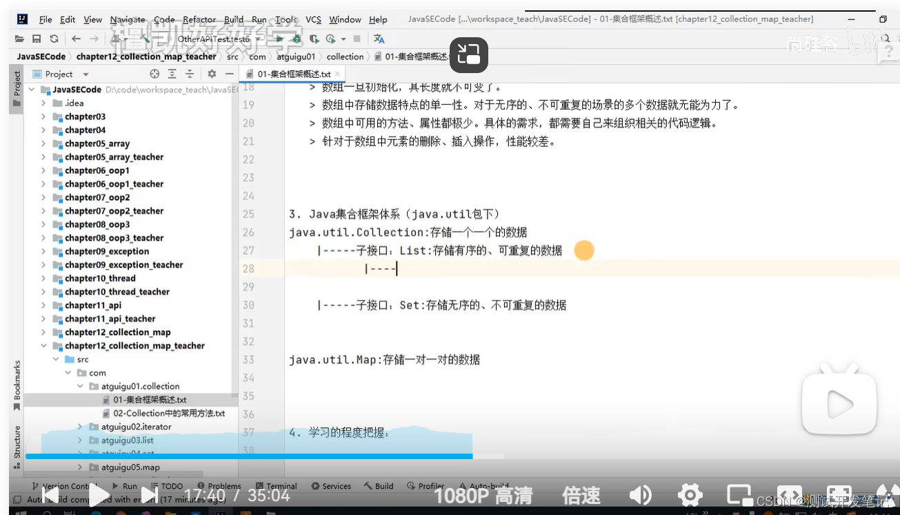Collapse the atguigu01.collection package
This screenshot has height=515, width=900.
point(80,386)
